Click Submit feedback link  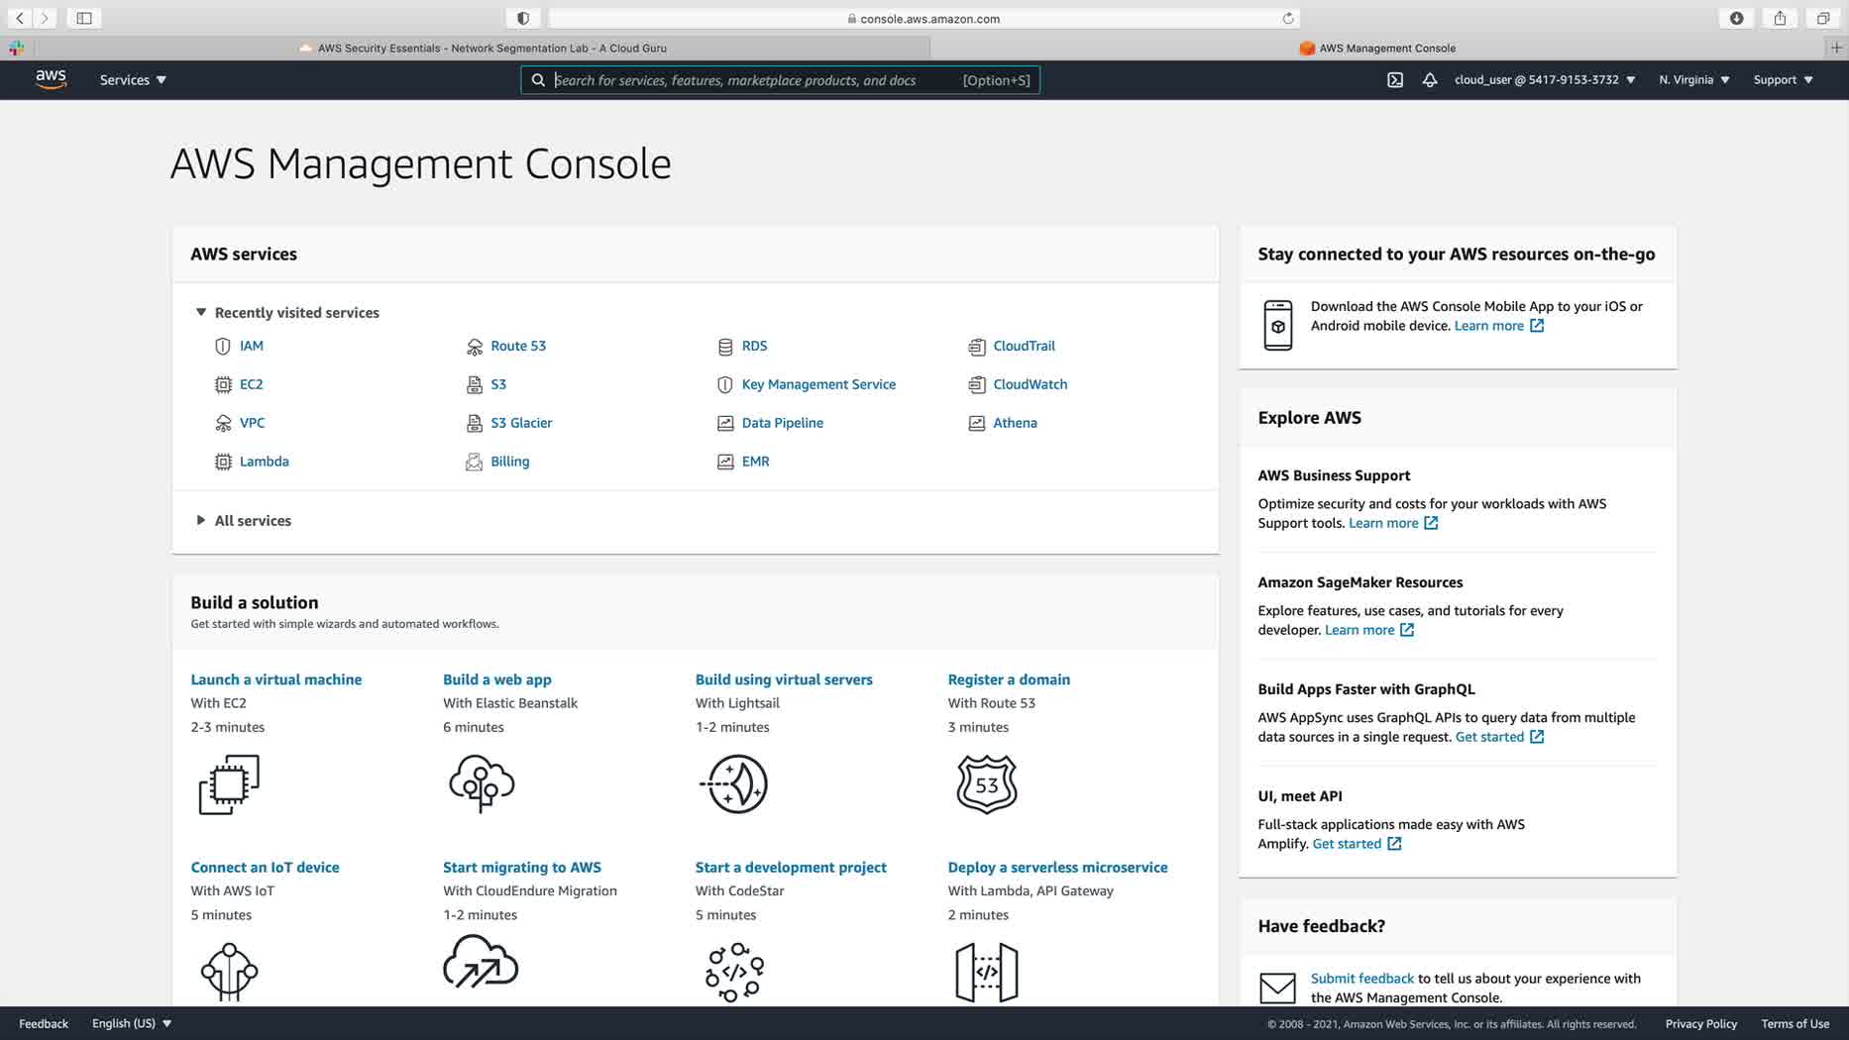point(1362,979)
